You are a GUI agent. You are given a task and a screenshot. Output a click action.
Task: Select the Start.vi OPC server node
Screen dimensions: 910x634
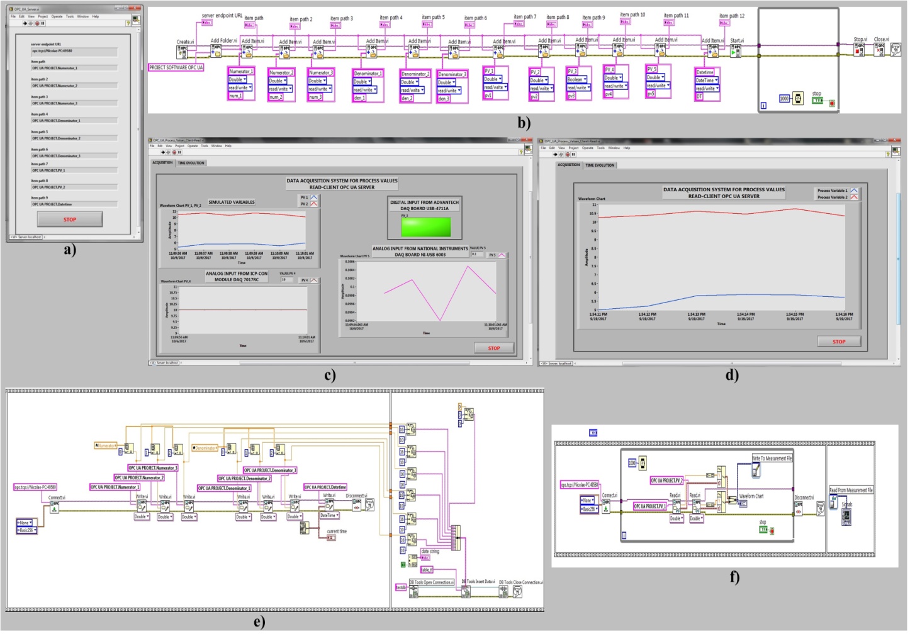[735, 50]
